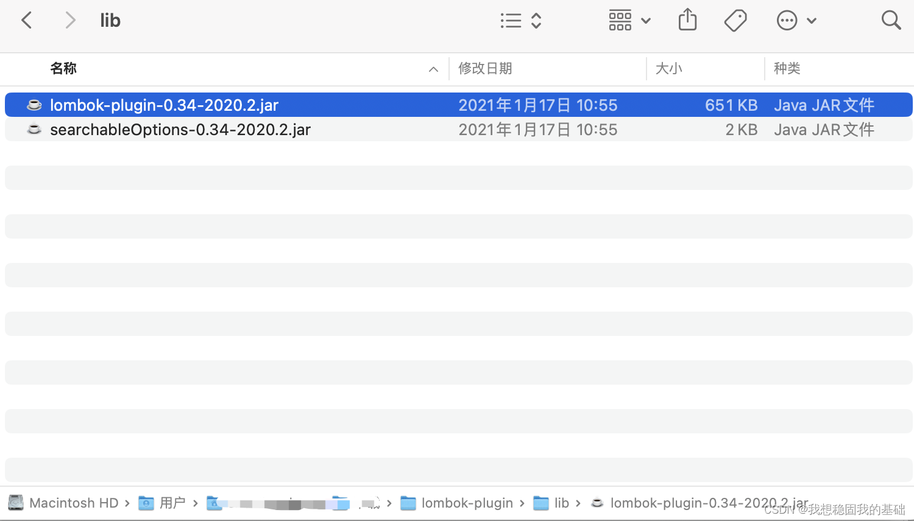Screen dimensions: 914x521
Task: Open Macintosh HD in the path bar
Action: tap(74, 503)
